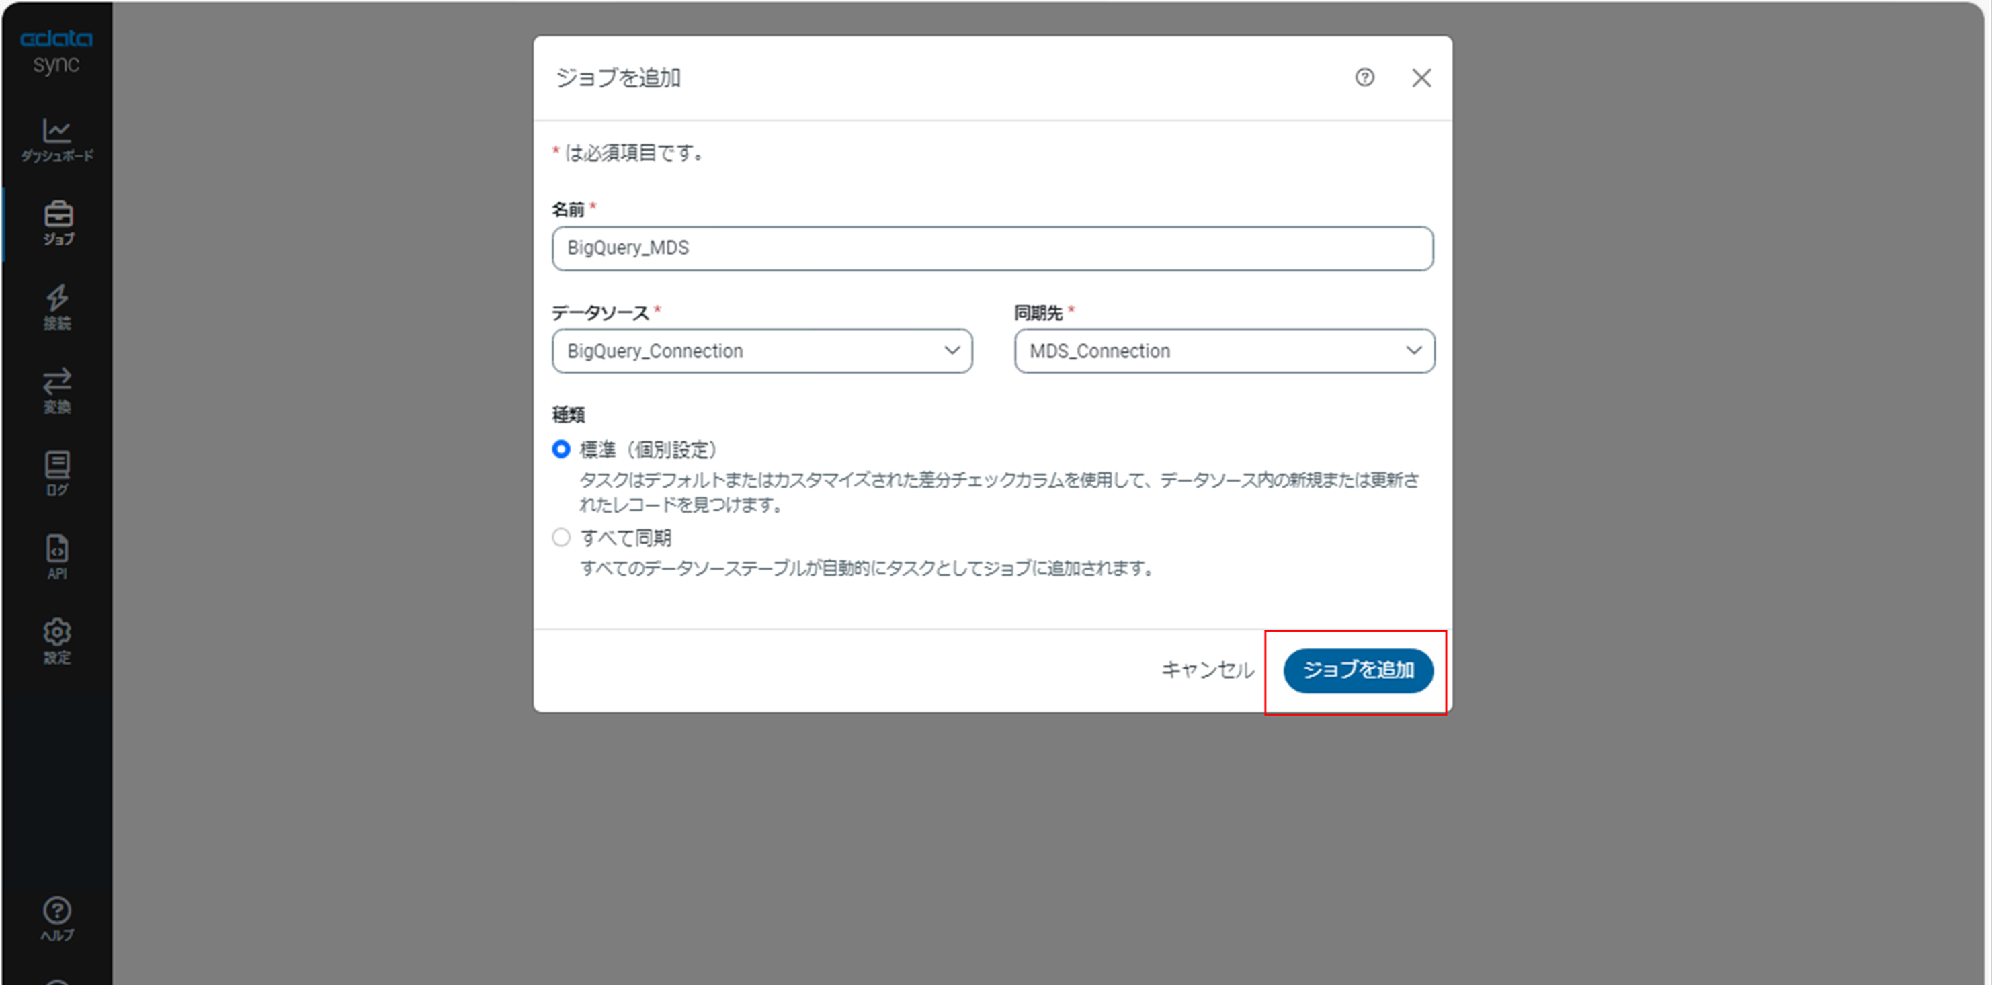
Task: Expand the 同期先 MDS_Connection dropdown
Action: (1225, 351)
